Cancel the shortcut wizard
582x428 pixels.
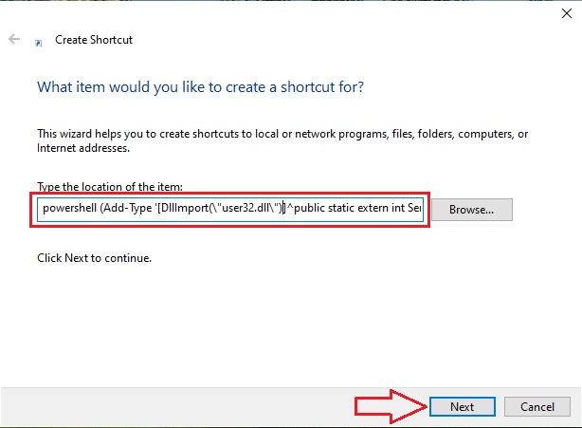pyautogui.click(x=536, y=406)
